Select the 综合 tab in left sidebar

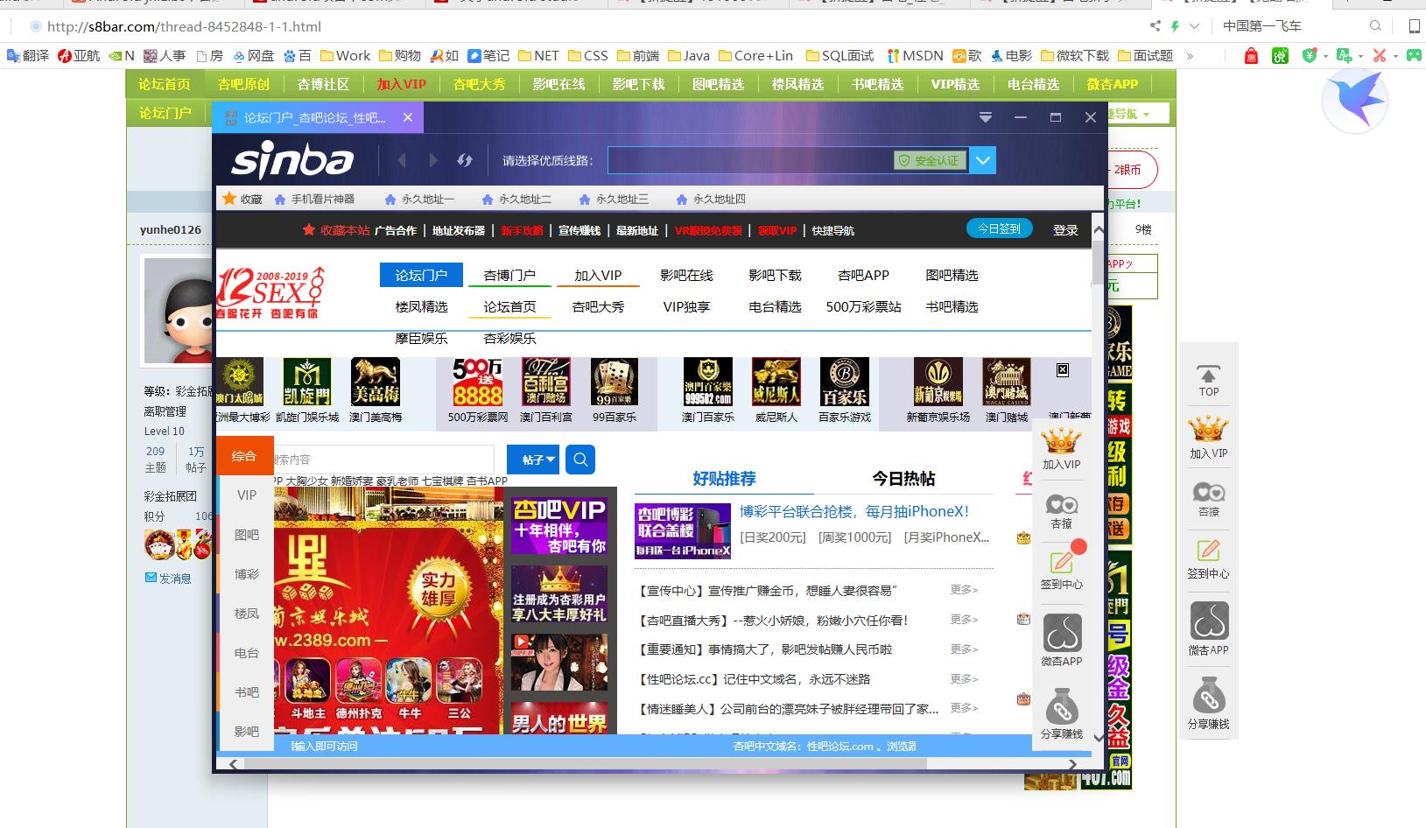[244, 456]
